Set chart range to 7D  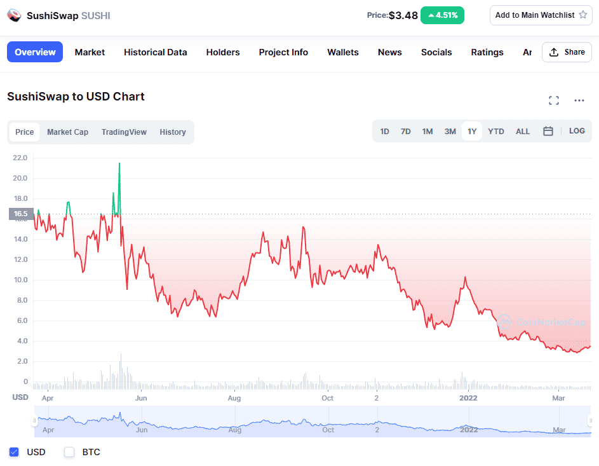(x=406, y=132)
